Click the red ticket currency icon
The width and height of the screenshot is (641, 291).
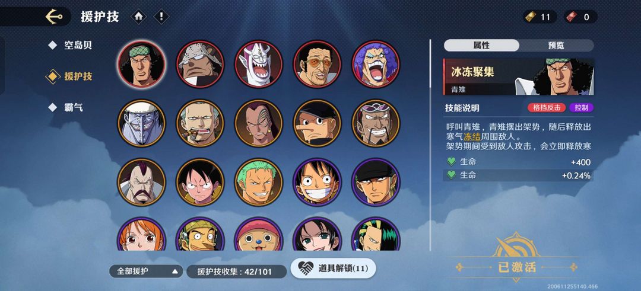(572, 17)
